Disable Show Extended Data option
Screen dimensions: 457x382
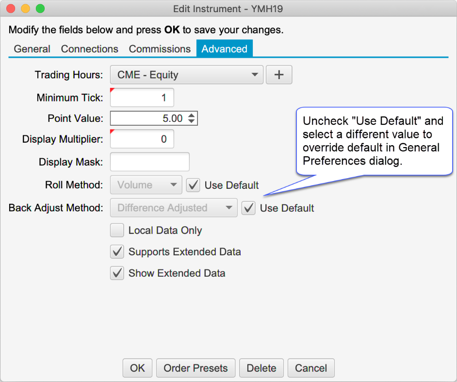click(117, 273)
